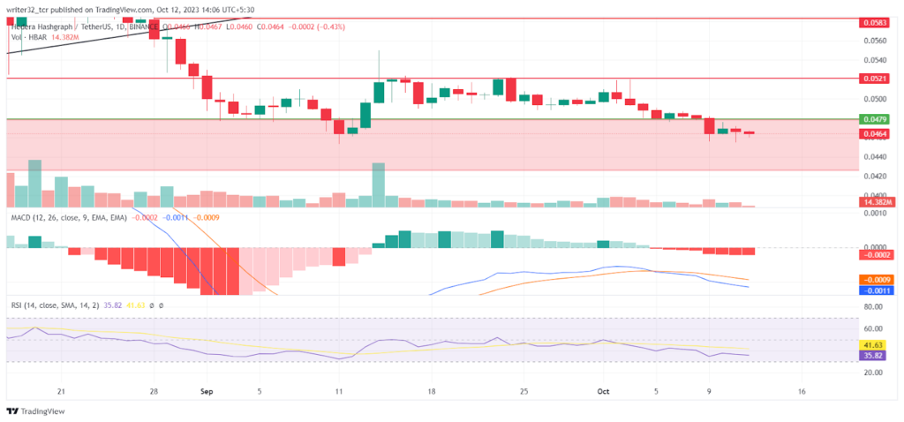904x422 pixels.
Task: Click the current price label 0.0464
Action: click(x=876, y=133)
